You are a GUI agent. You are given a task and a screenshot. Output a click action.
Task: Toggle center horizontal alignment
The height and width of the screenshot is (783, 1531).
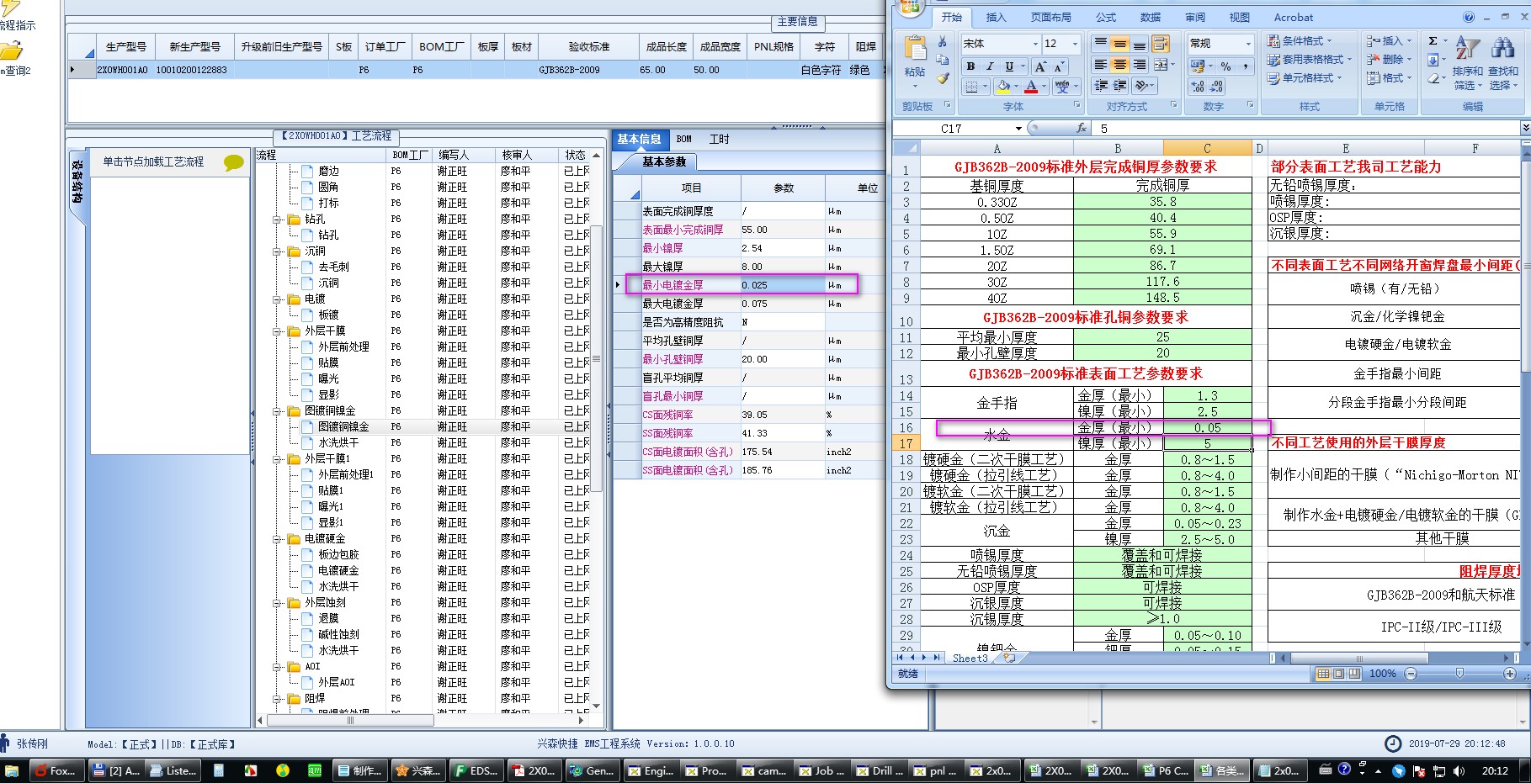coord(1119,65)
